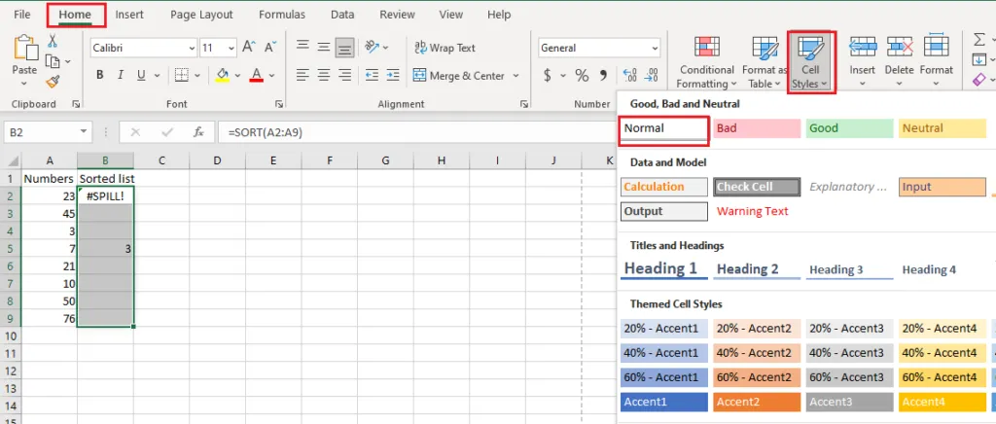Screen dimensions: 996x424
Task: Click the Format Painter brush icon
Action: (53, 82)
